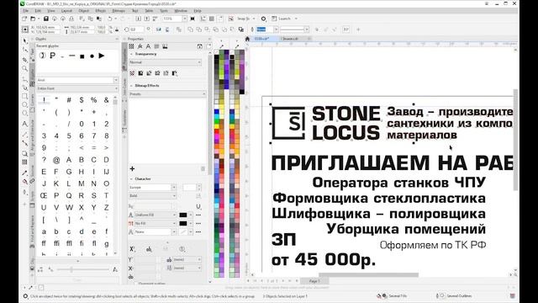The width and height of the screenshot is (538, 303).
Task: Open the Uniform Fill type dropdown
Action: 155,215
